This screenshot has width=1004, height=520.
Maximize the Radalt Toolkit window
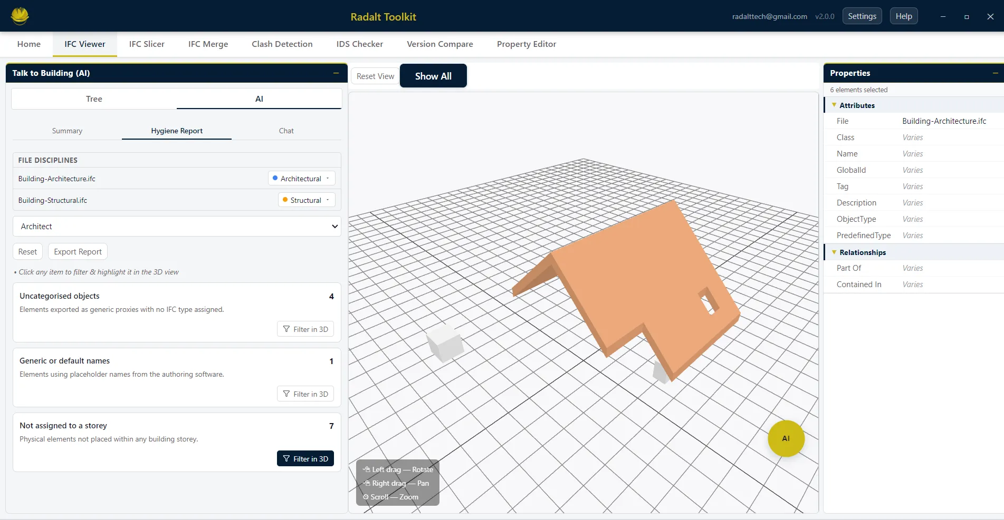967,16
